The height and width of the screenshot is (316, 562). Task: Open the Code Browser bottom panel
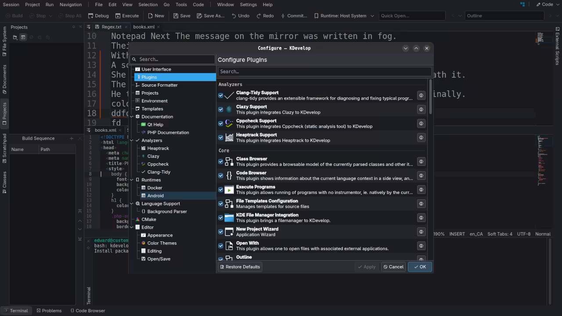coord(88,310)
